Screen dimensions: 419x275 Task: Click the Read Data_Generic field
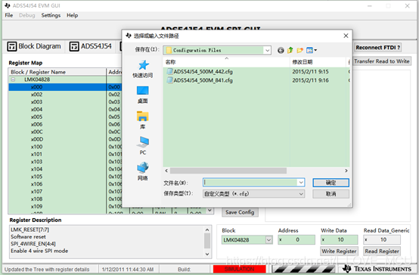point(382,239)
